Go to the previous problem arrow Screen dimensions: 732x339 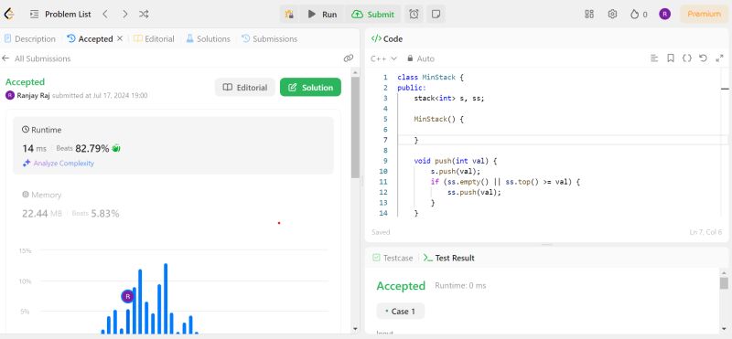coord(105,15)
